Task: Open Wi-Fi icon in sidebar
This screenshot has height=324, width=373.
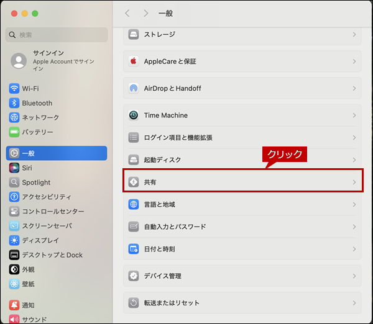Action: pos(14,89)
